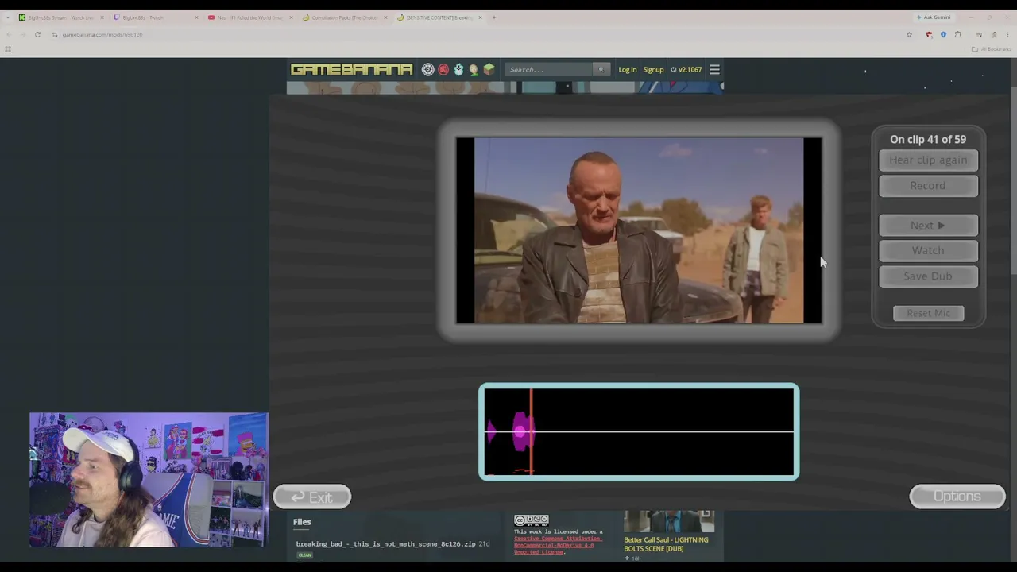Click Hear clip again button
Viewport: 1017px width, 572px height.
point(928,160)
